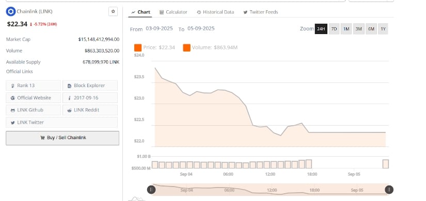Set zoom to 1Y
This screenshot has height=201, width=426.
point(383,29)
